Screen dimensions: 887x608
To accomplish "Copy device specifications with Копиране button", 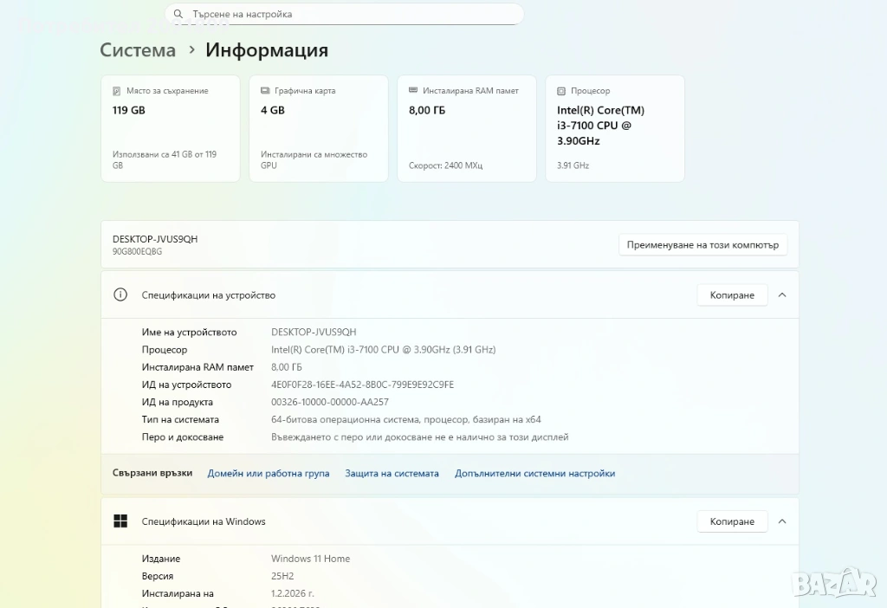I will (x=732, y=295).
